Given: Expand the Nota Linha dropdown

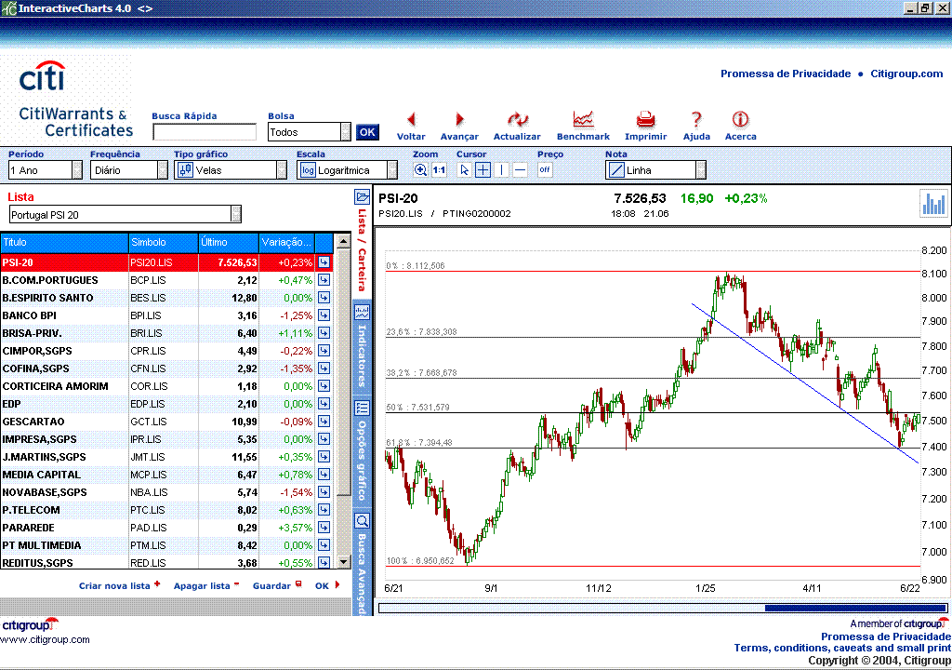Looking at the screenshot, I should (x=701, y=170).
